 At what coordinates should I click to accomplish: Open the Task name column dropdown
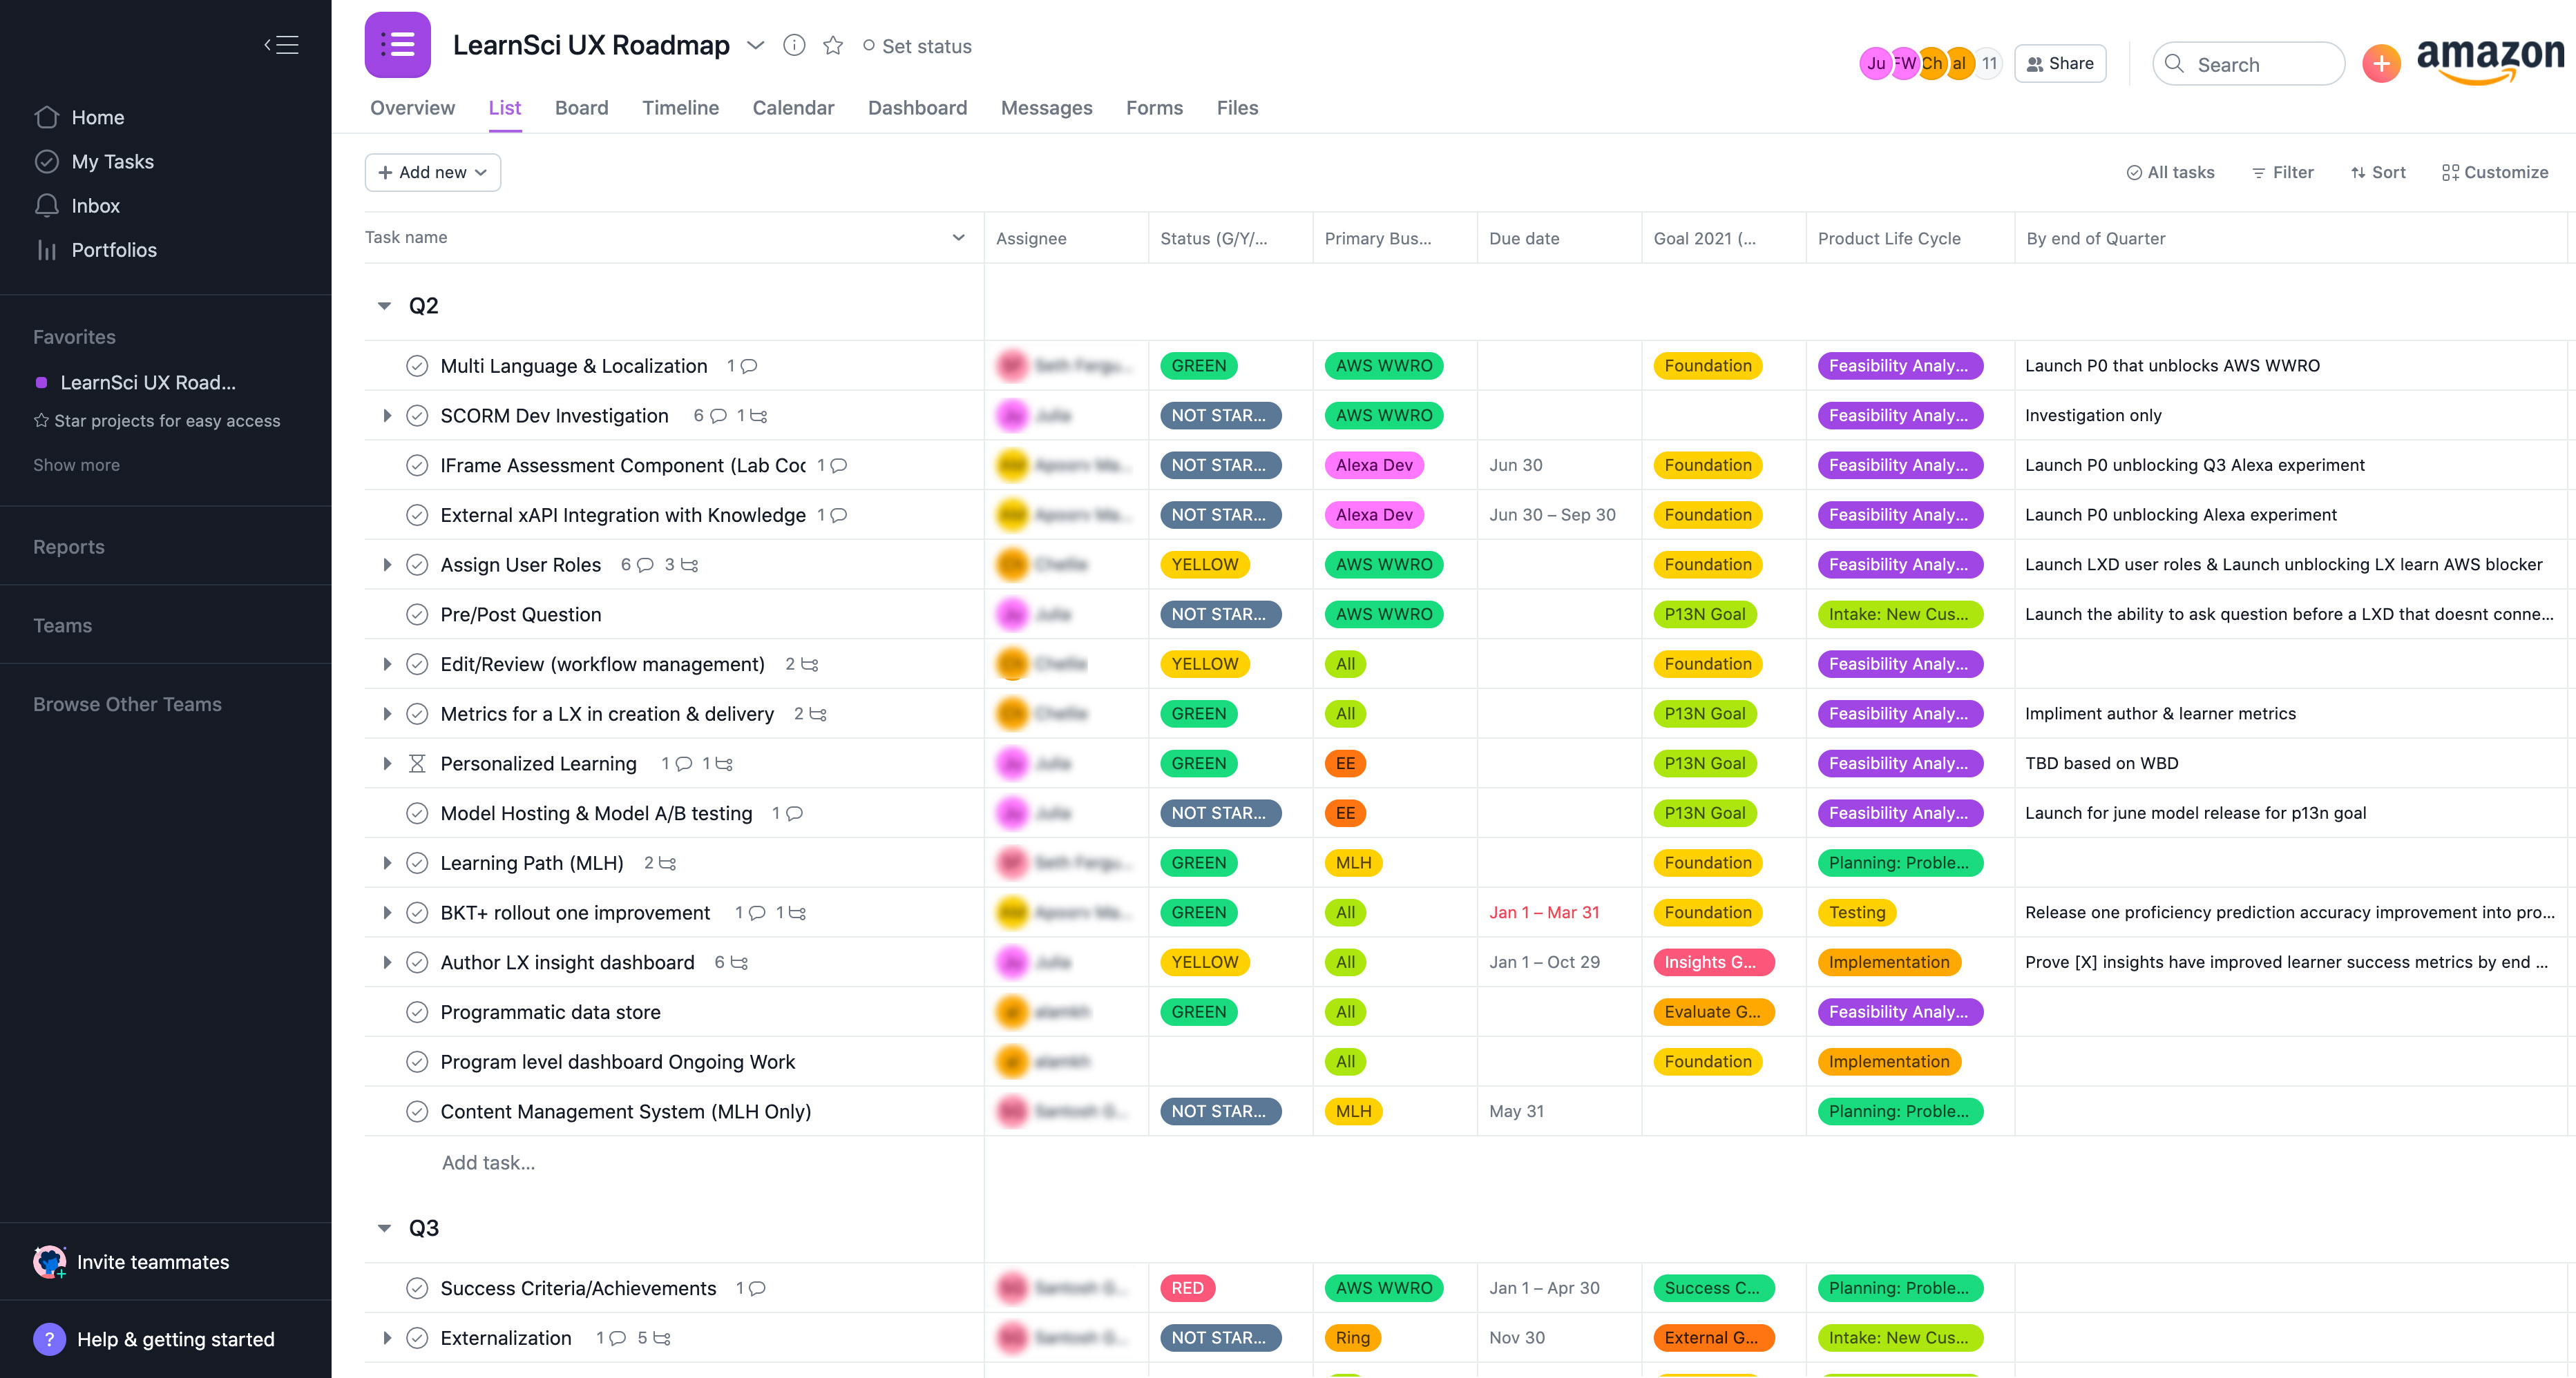click(x=958, y=237)
